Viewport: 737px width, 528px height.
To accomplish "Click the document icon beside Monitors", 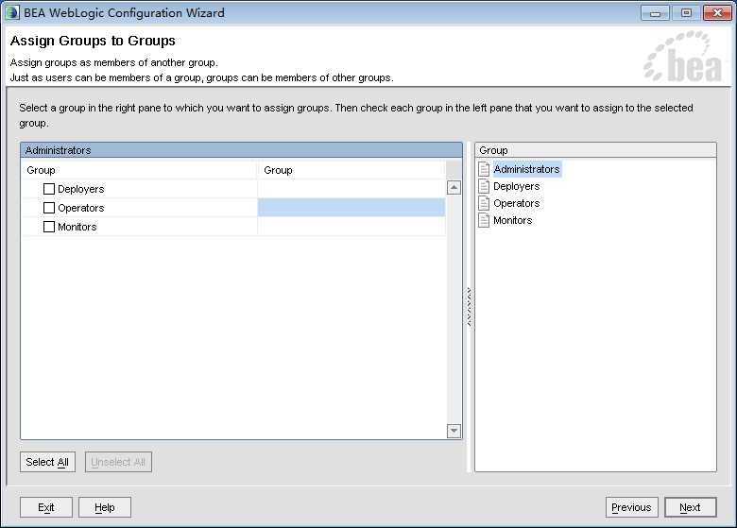I will 484,220.
